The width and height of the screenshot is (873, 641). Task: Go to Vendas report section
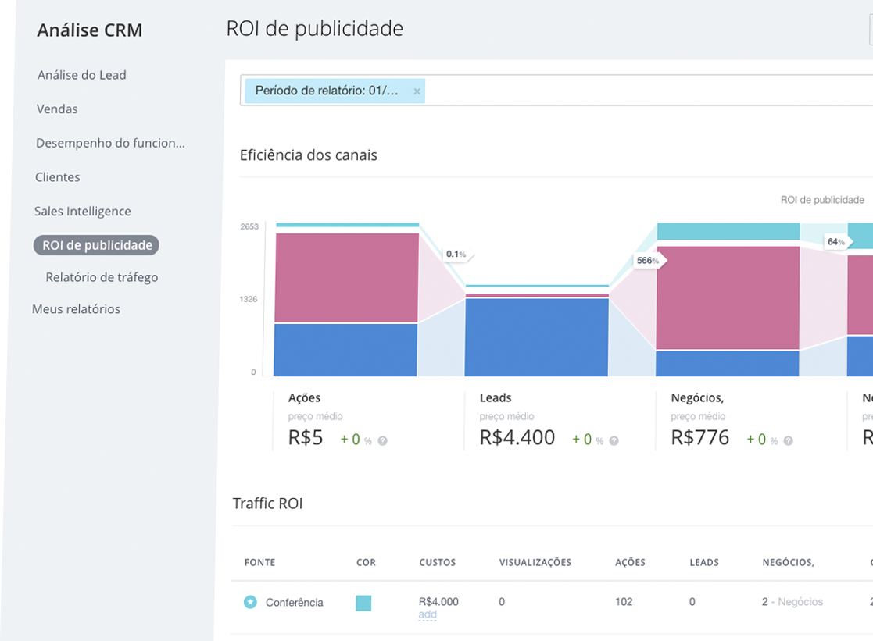tap(57, 109)
